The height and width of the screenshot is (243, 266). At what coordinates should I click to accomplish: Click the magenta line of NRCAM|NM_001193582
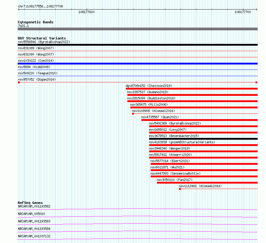[137, 209]
